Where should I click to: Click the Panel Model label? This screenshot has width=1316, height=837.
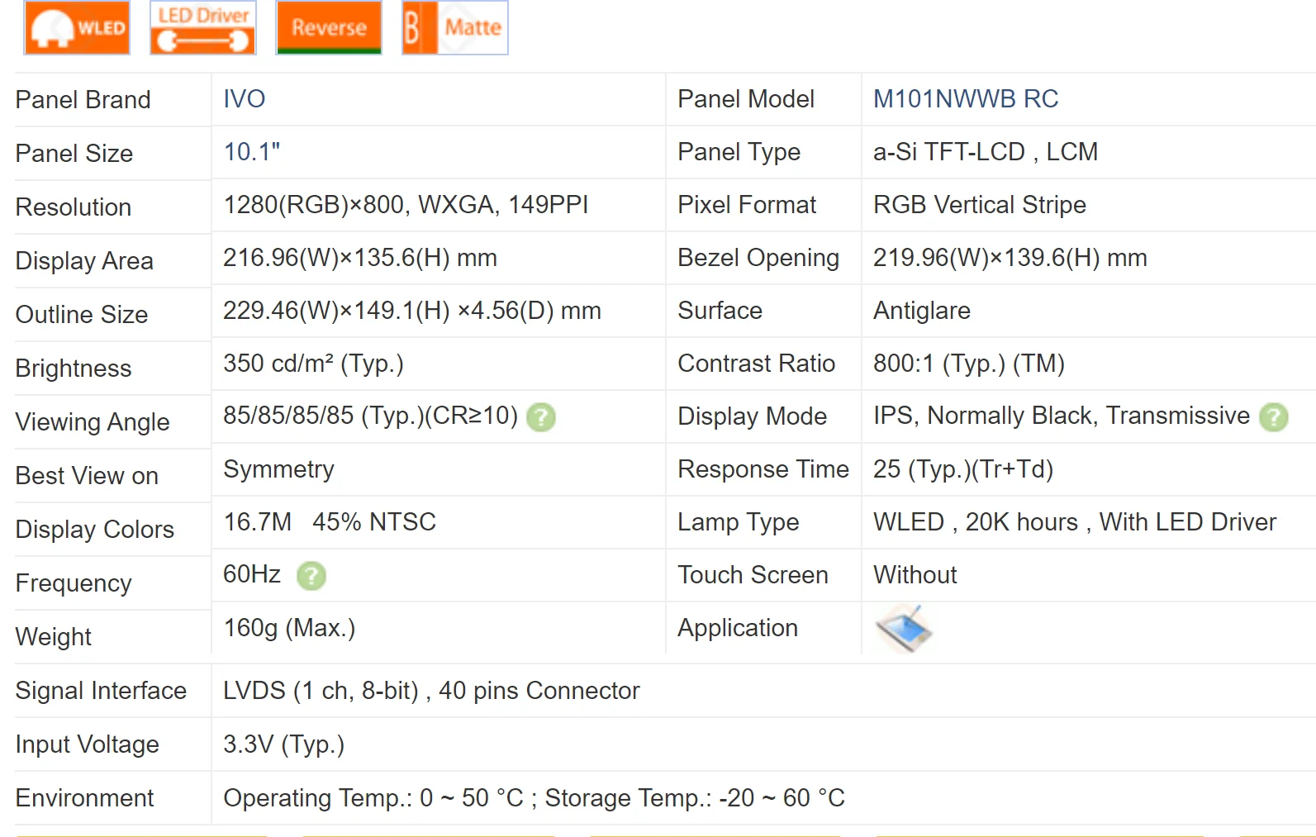[x=746, y=99]
